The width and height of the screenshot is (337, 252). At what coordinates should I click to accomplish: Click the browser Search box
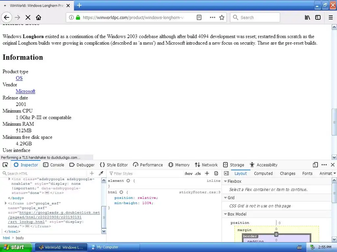(255, 17)
